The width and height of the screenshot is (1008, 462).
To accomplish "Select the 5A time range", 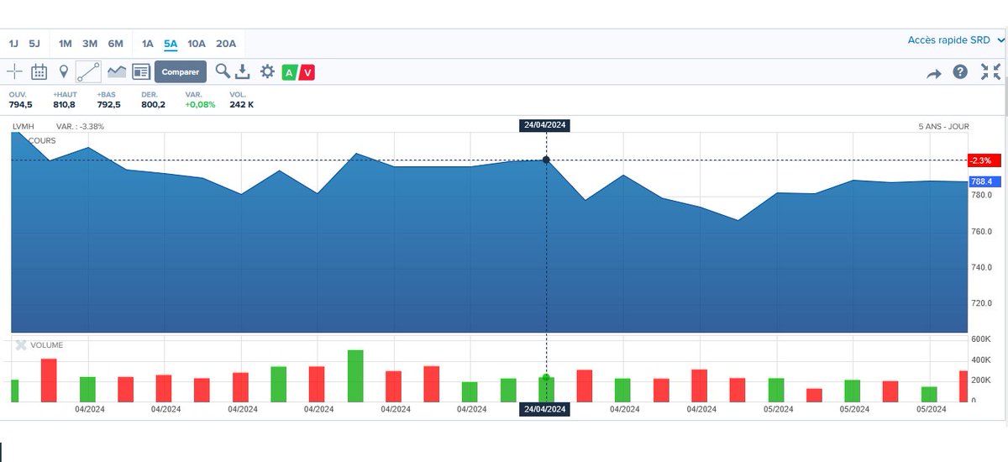I will click(171, 43).
